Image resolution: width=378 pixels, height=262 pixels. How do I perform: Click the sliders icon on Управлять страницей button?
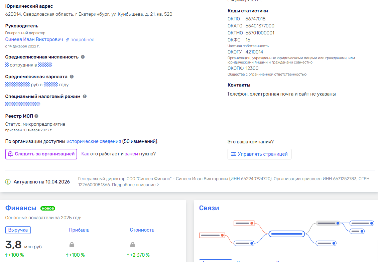click(234, 154)
